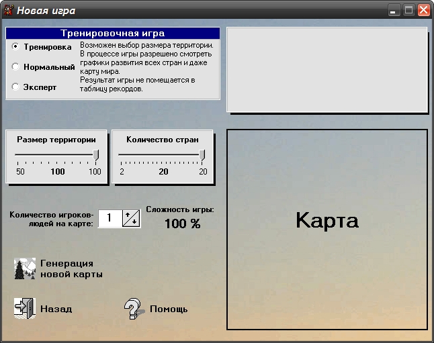Screen dimensions: 434x343
Task: Click the back door-arrow icon
Action: pos(25,308)
